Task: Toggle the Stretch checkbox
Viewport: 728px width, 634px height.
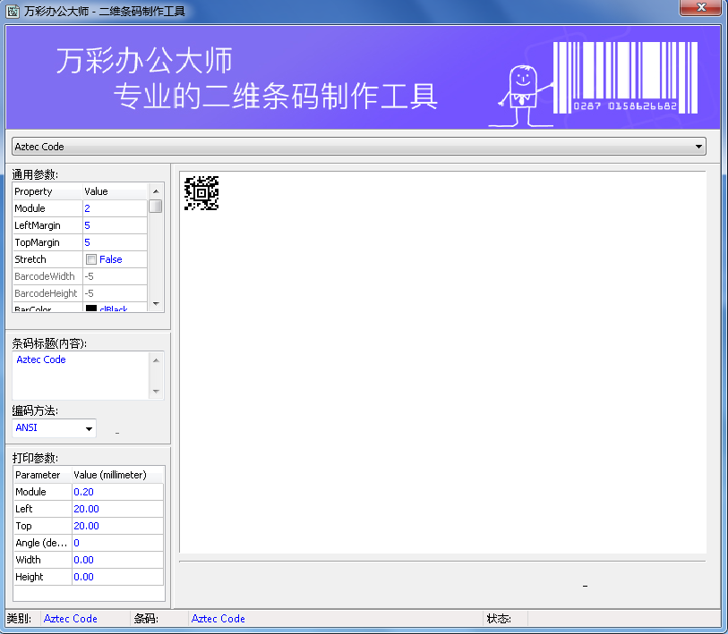Action: point(91,259)
